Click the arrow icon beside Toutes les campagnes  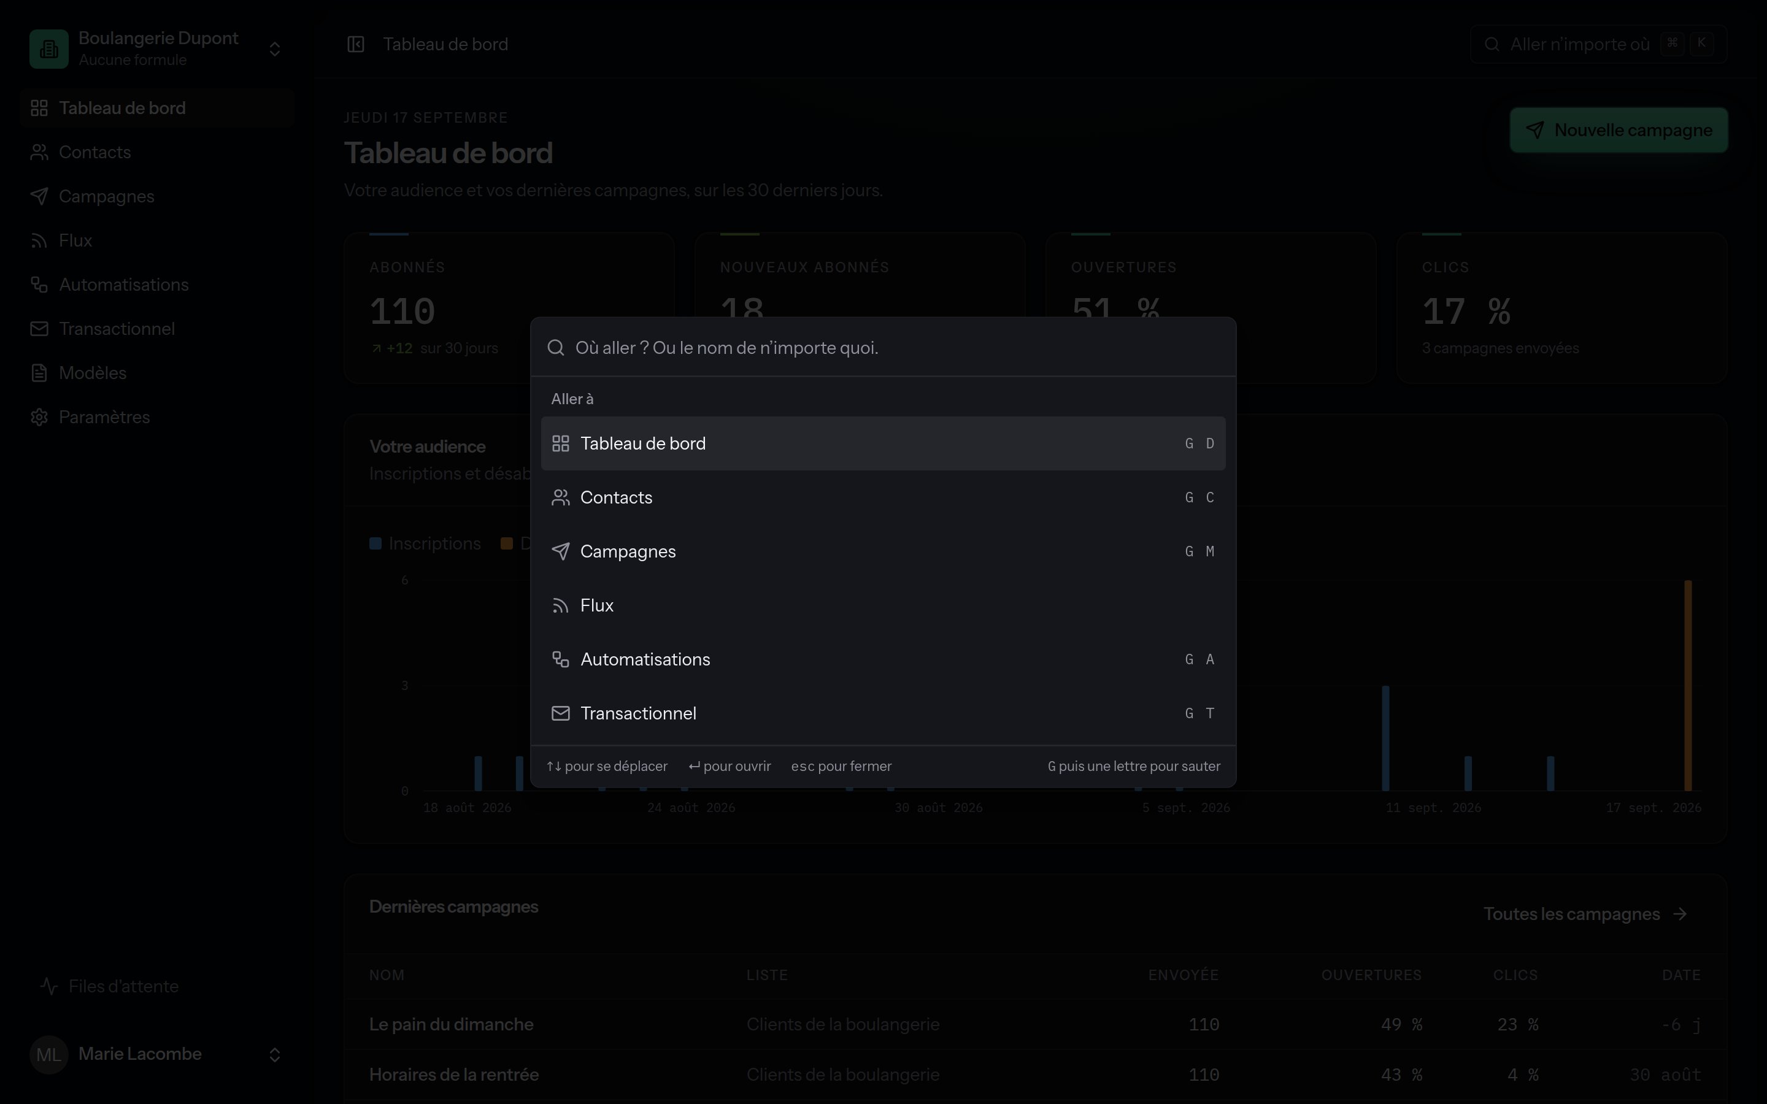(1680, 914)
